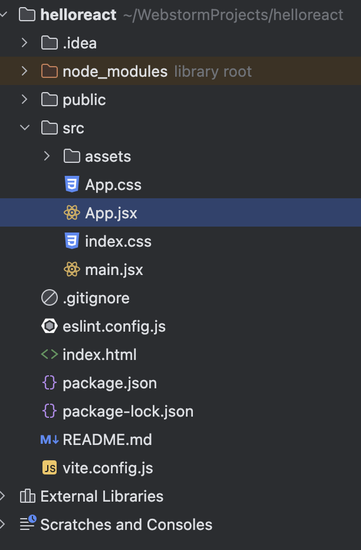Select main.jsx in the project tree
This screenshot has height=550, width=361.
(180, 270)
